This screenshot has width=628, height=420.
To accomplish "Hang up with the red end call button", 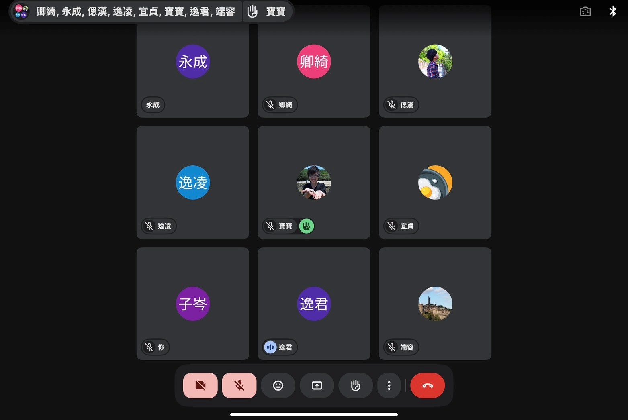I will coord(428,385).
